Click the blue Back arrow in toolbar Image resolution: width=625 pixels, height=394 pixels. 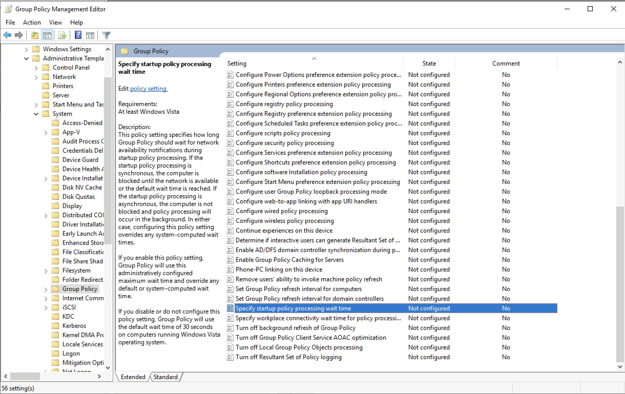[x=7, y=35]
